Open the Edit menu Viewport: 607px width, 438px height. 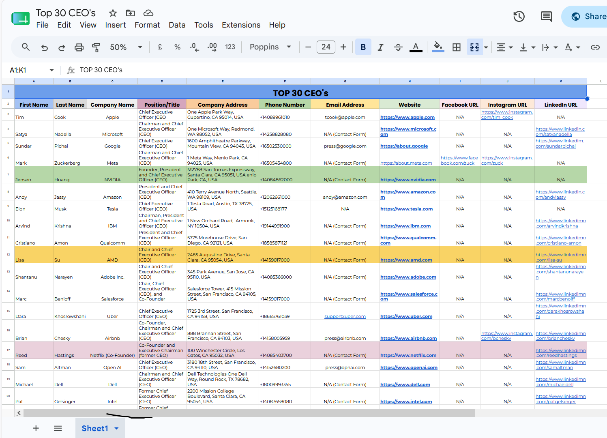coord(64,25)
